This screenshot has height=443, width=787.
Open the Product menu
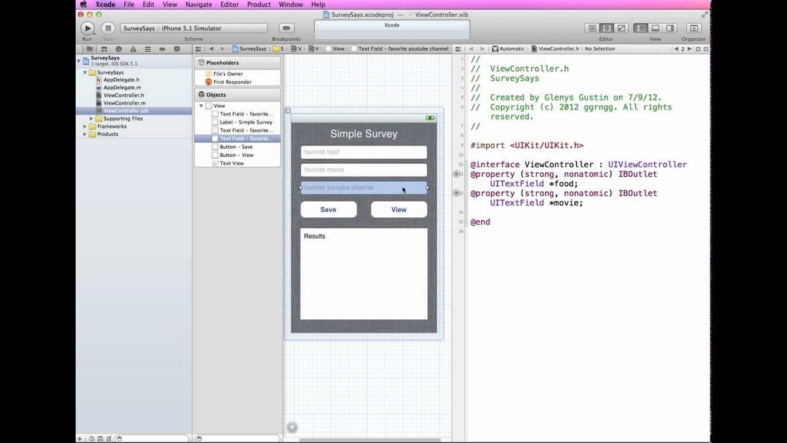(x=259, y=4)
